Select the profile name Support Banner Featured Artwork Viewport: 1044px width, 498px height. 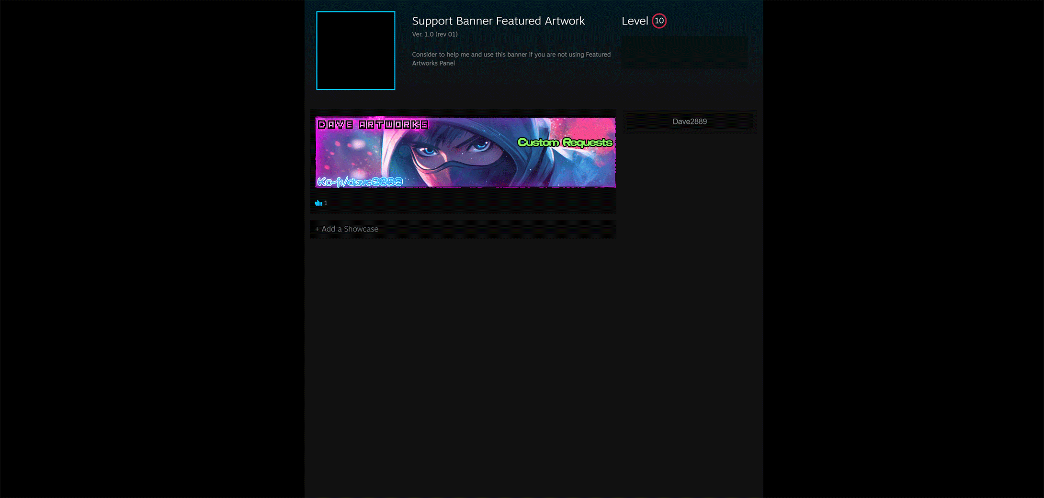(x=499, y=21)
